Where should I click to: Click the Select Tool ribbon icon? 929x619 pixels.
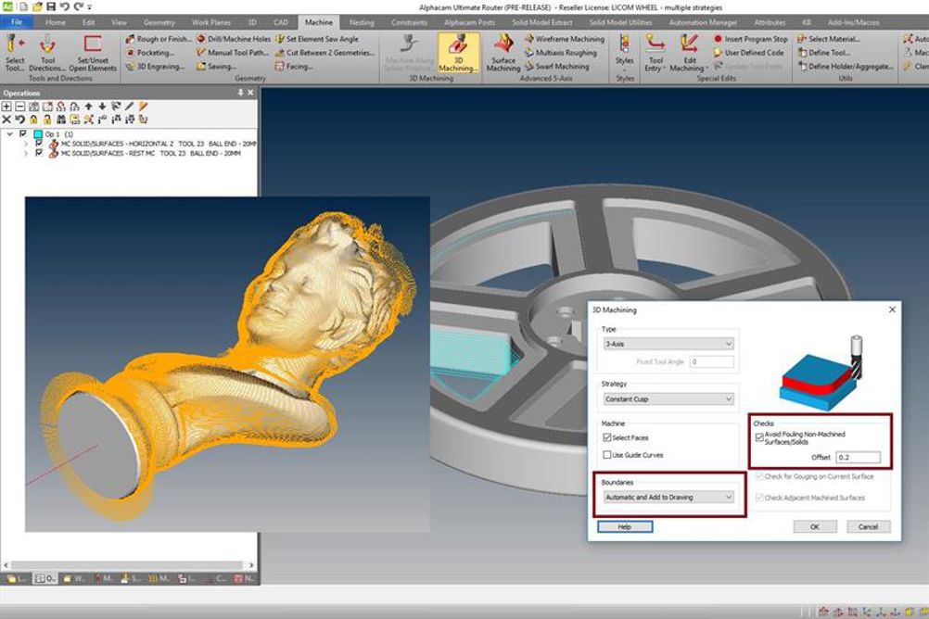pos(15,53)
